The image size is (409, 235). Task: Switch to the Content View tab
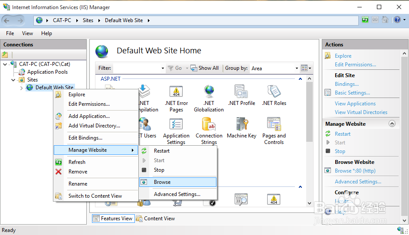(x=156, y=219)
